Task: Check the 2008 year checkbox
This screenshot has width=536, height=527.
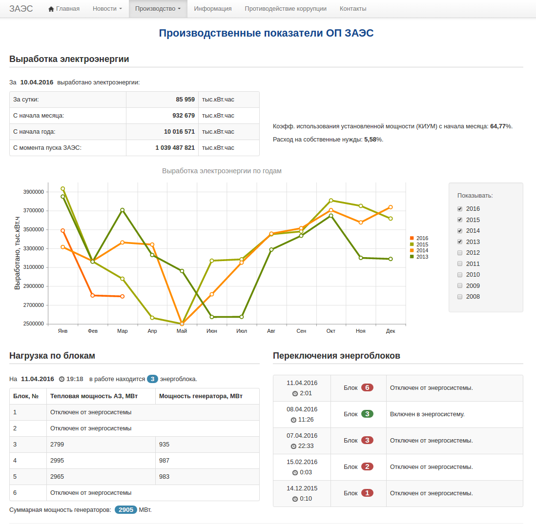Action: [x=460, y=297]
